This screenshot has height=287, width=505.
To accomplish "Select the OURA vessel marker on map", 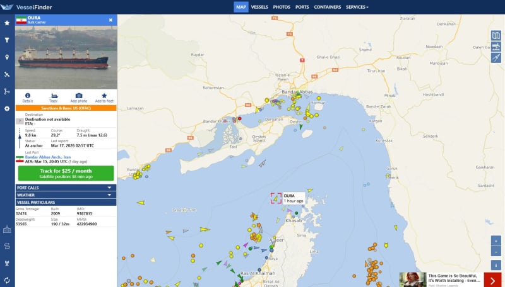I will click(276, 198).
